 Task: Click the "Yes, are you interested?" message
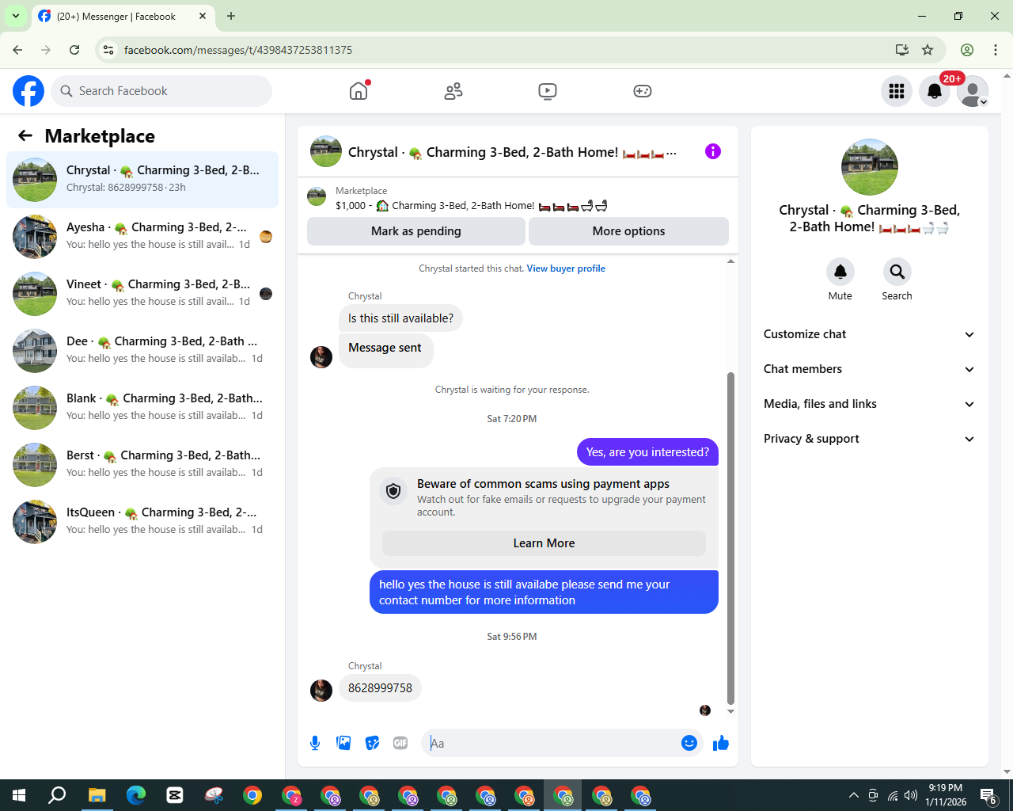coord(647,452)
